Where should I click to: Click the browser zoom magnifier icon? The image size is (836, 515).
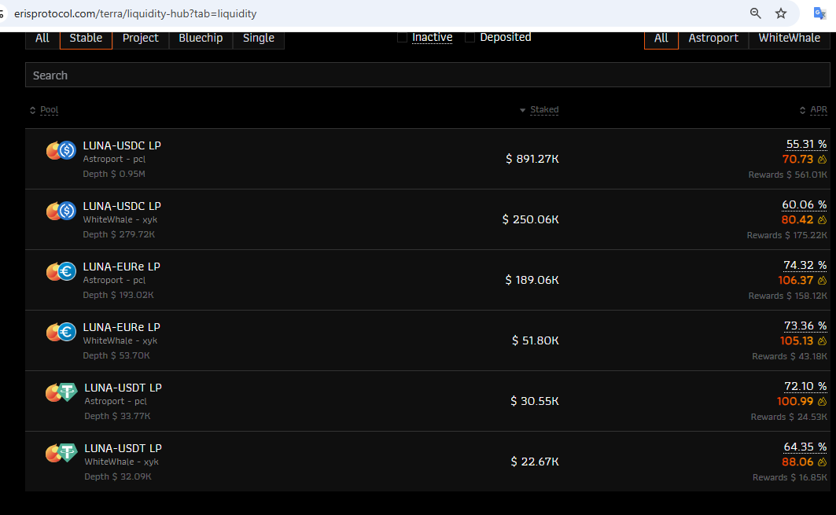tap(756, 13)
